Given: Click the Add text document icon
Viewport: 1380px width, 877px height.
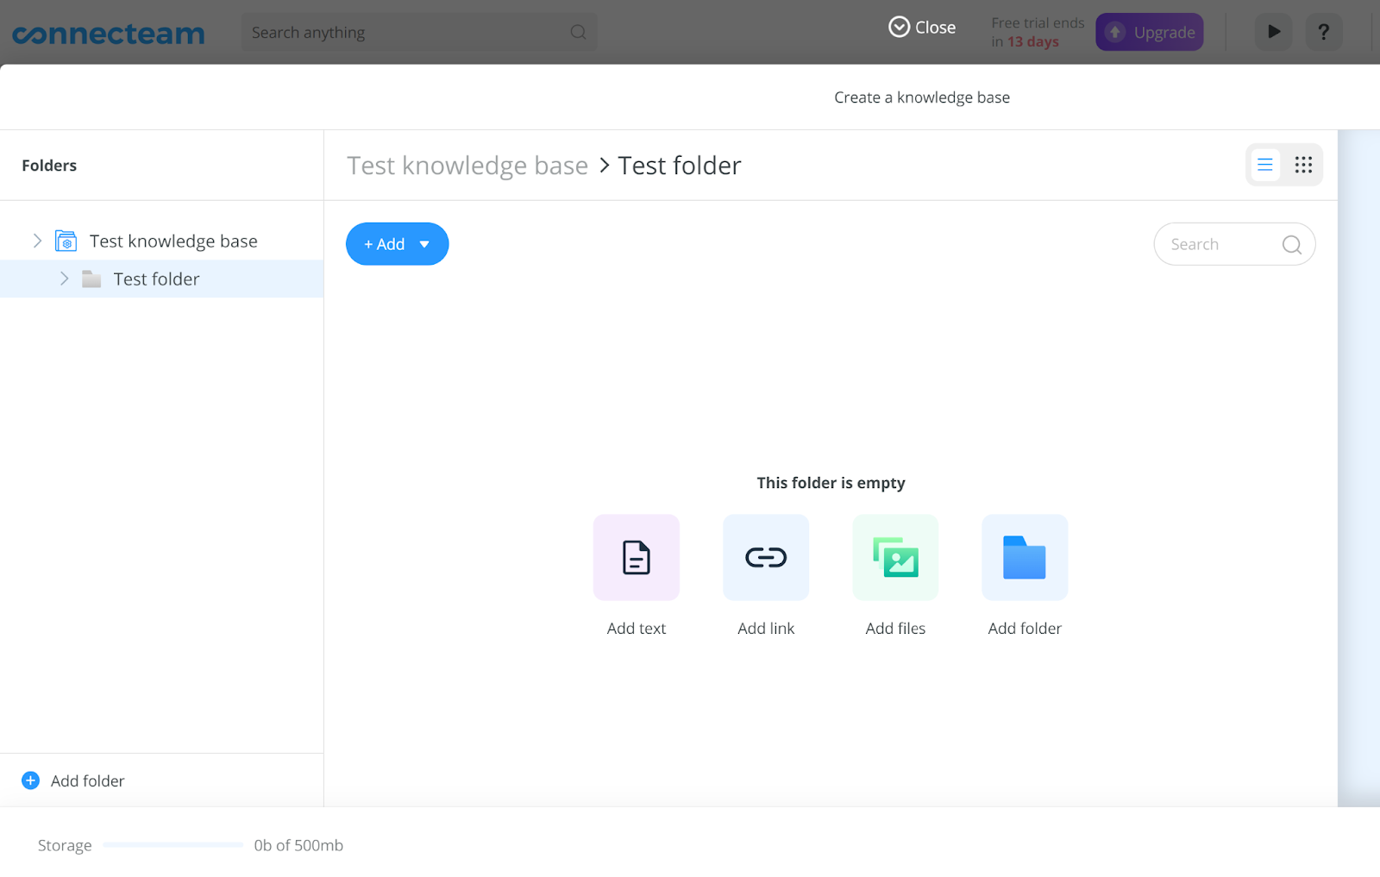Looking at the screenshot, I should [x=636, y=557].
